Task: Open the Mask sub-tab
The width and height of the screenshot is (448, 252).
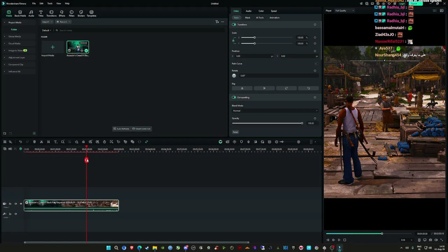Action: click(247, 17)
